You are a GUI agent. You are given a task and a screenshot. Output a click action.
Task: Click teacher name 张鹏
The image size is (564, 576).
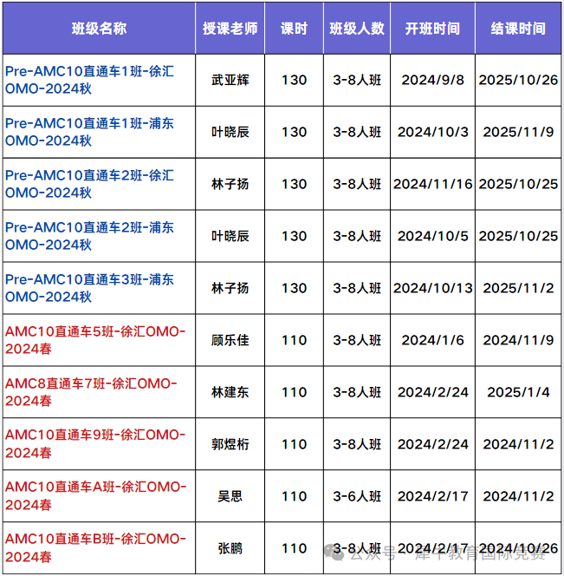click(230, 549)
